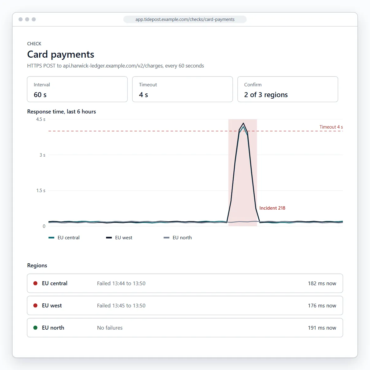The width and height of the screenshot is (370, 370).
Task: Click the 4.5 s axis label
Action: click(x=41, y=119)
